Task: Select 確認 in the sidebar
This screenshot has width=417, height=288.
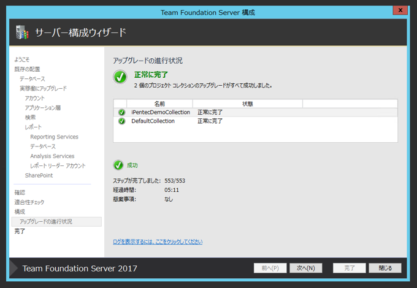Action: click(20, 192)
